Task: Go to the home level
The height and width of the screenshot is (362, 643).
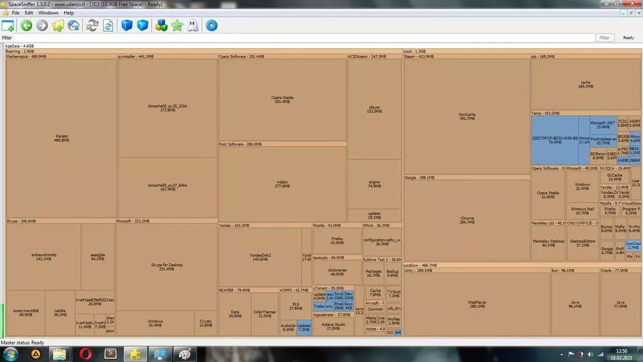Action: point(73,25)
